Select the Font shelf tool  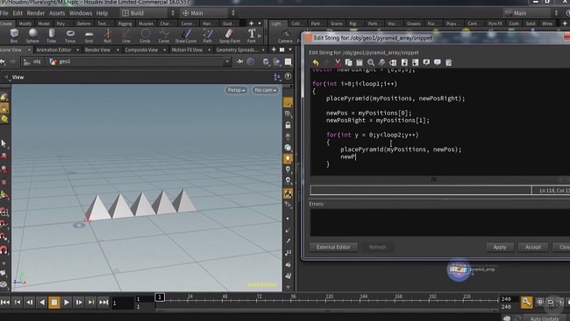[x=252, y=36]
